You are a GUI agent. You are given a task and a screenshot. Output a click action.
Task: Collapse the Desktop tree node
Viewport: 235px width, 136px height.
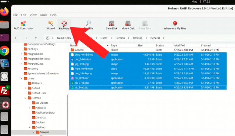(x=29, y=127)
